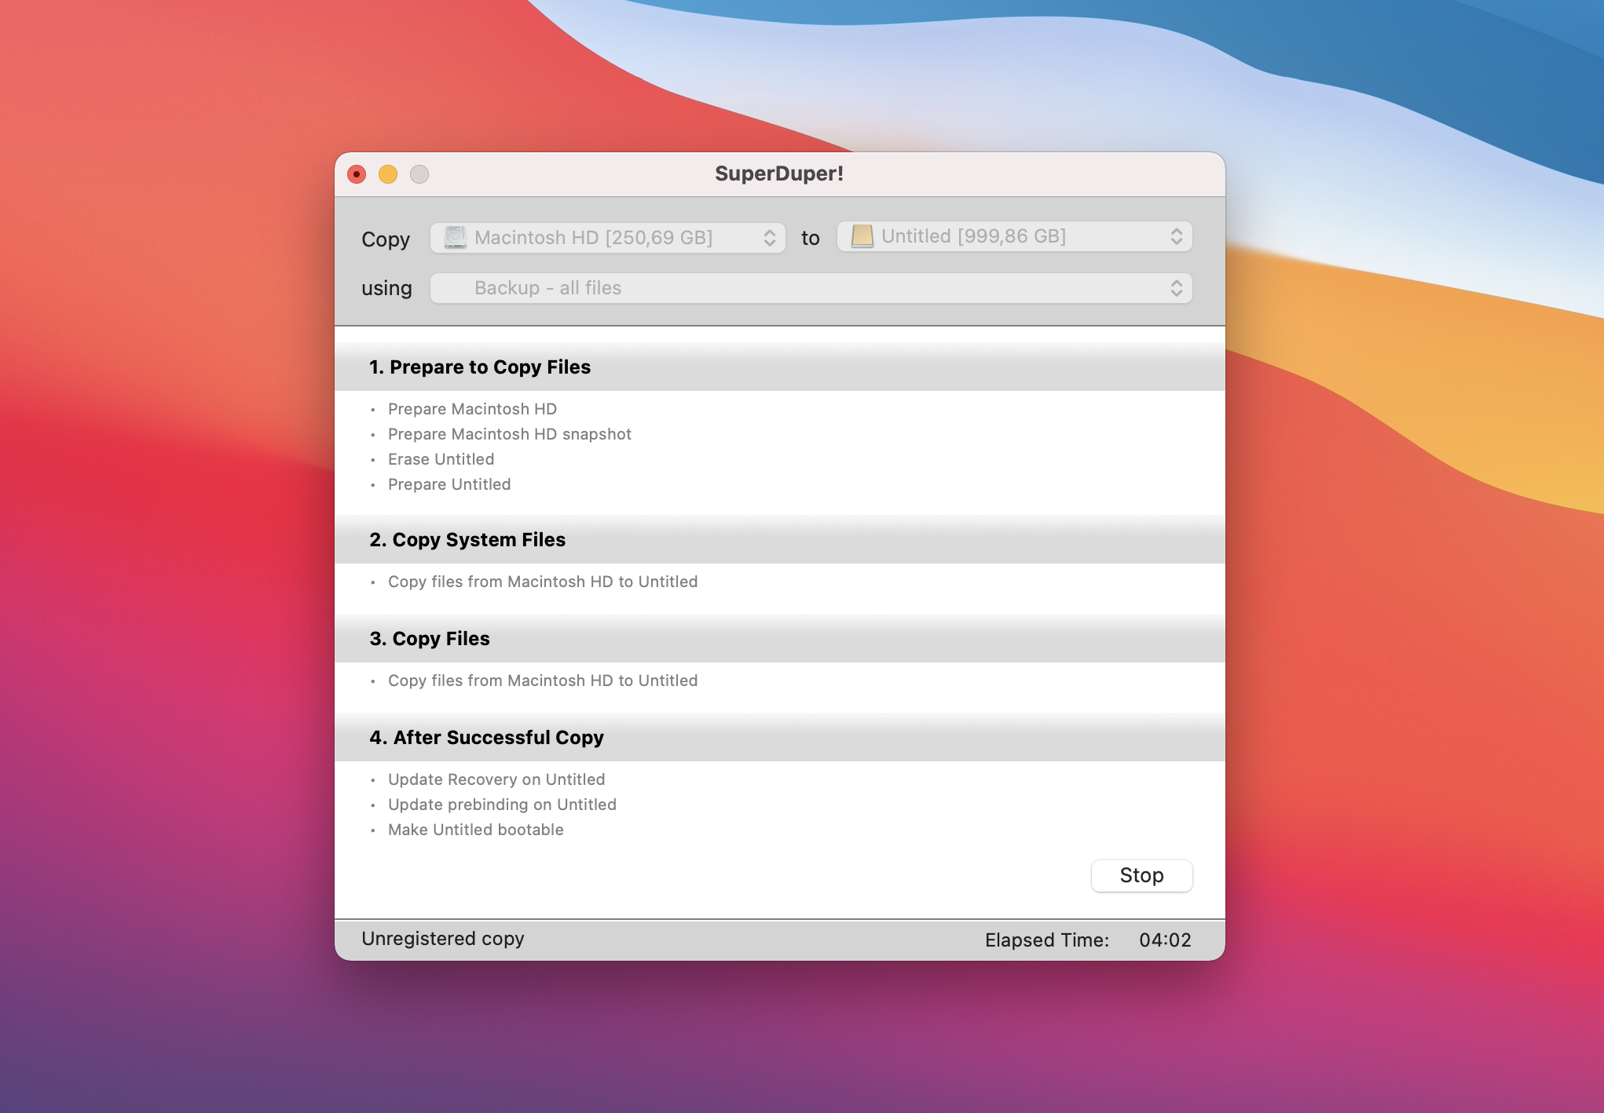
Task: Click the '3. Copy Files' section header
Action: point(780,638)
